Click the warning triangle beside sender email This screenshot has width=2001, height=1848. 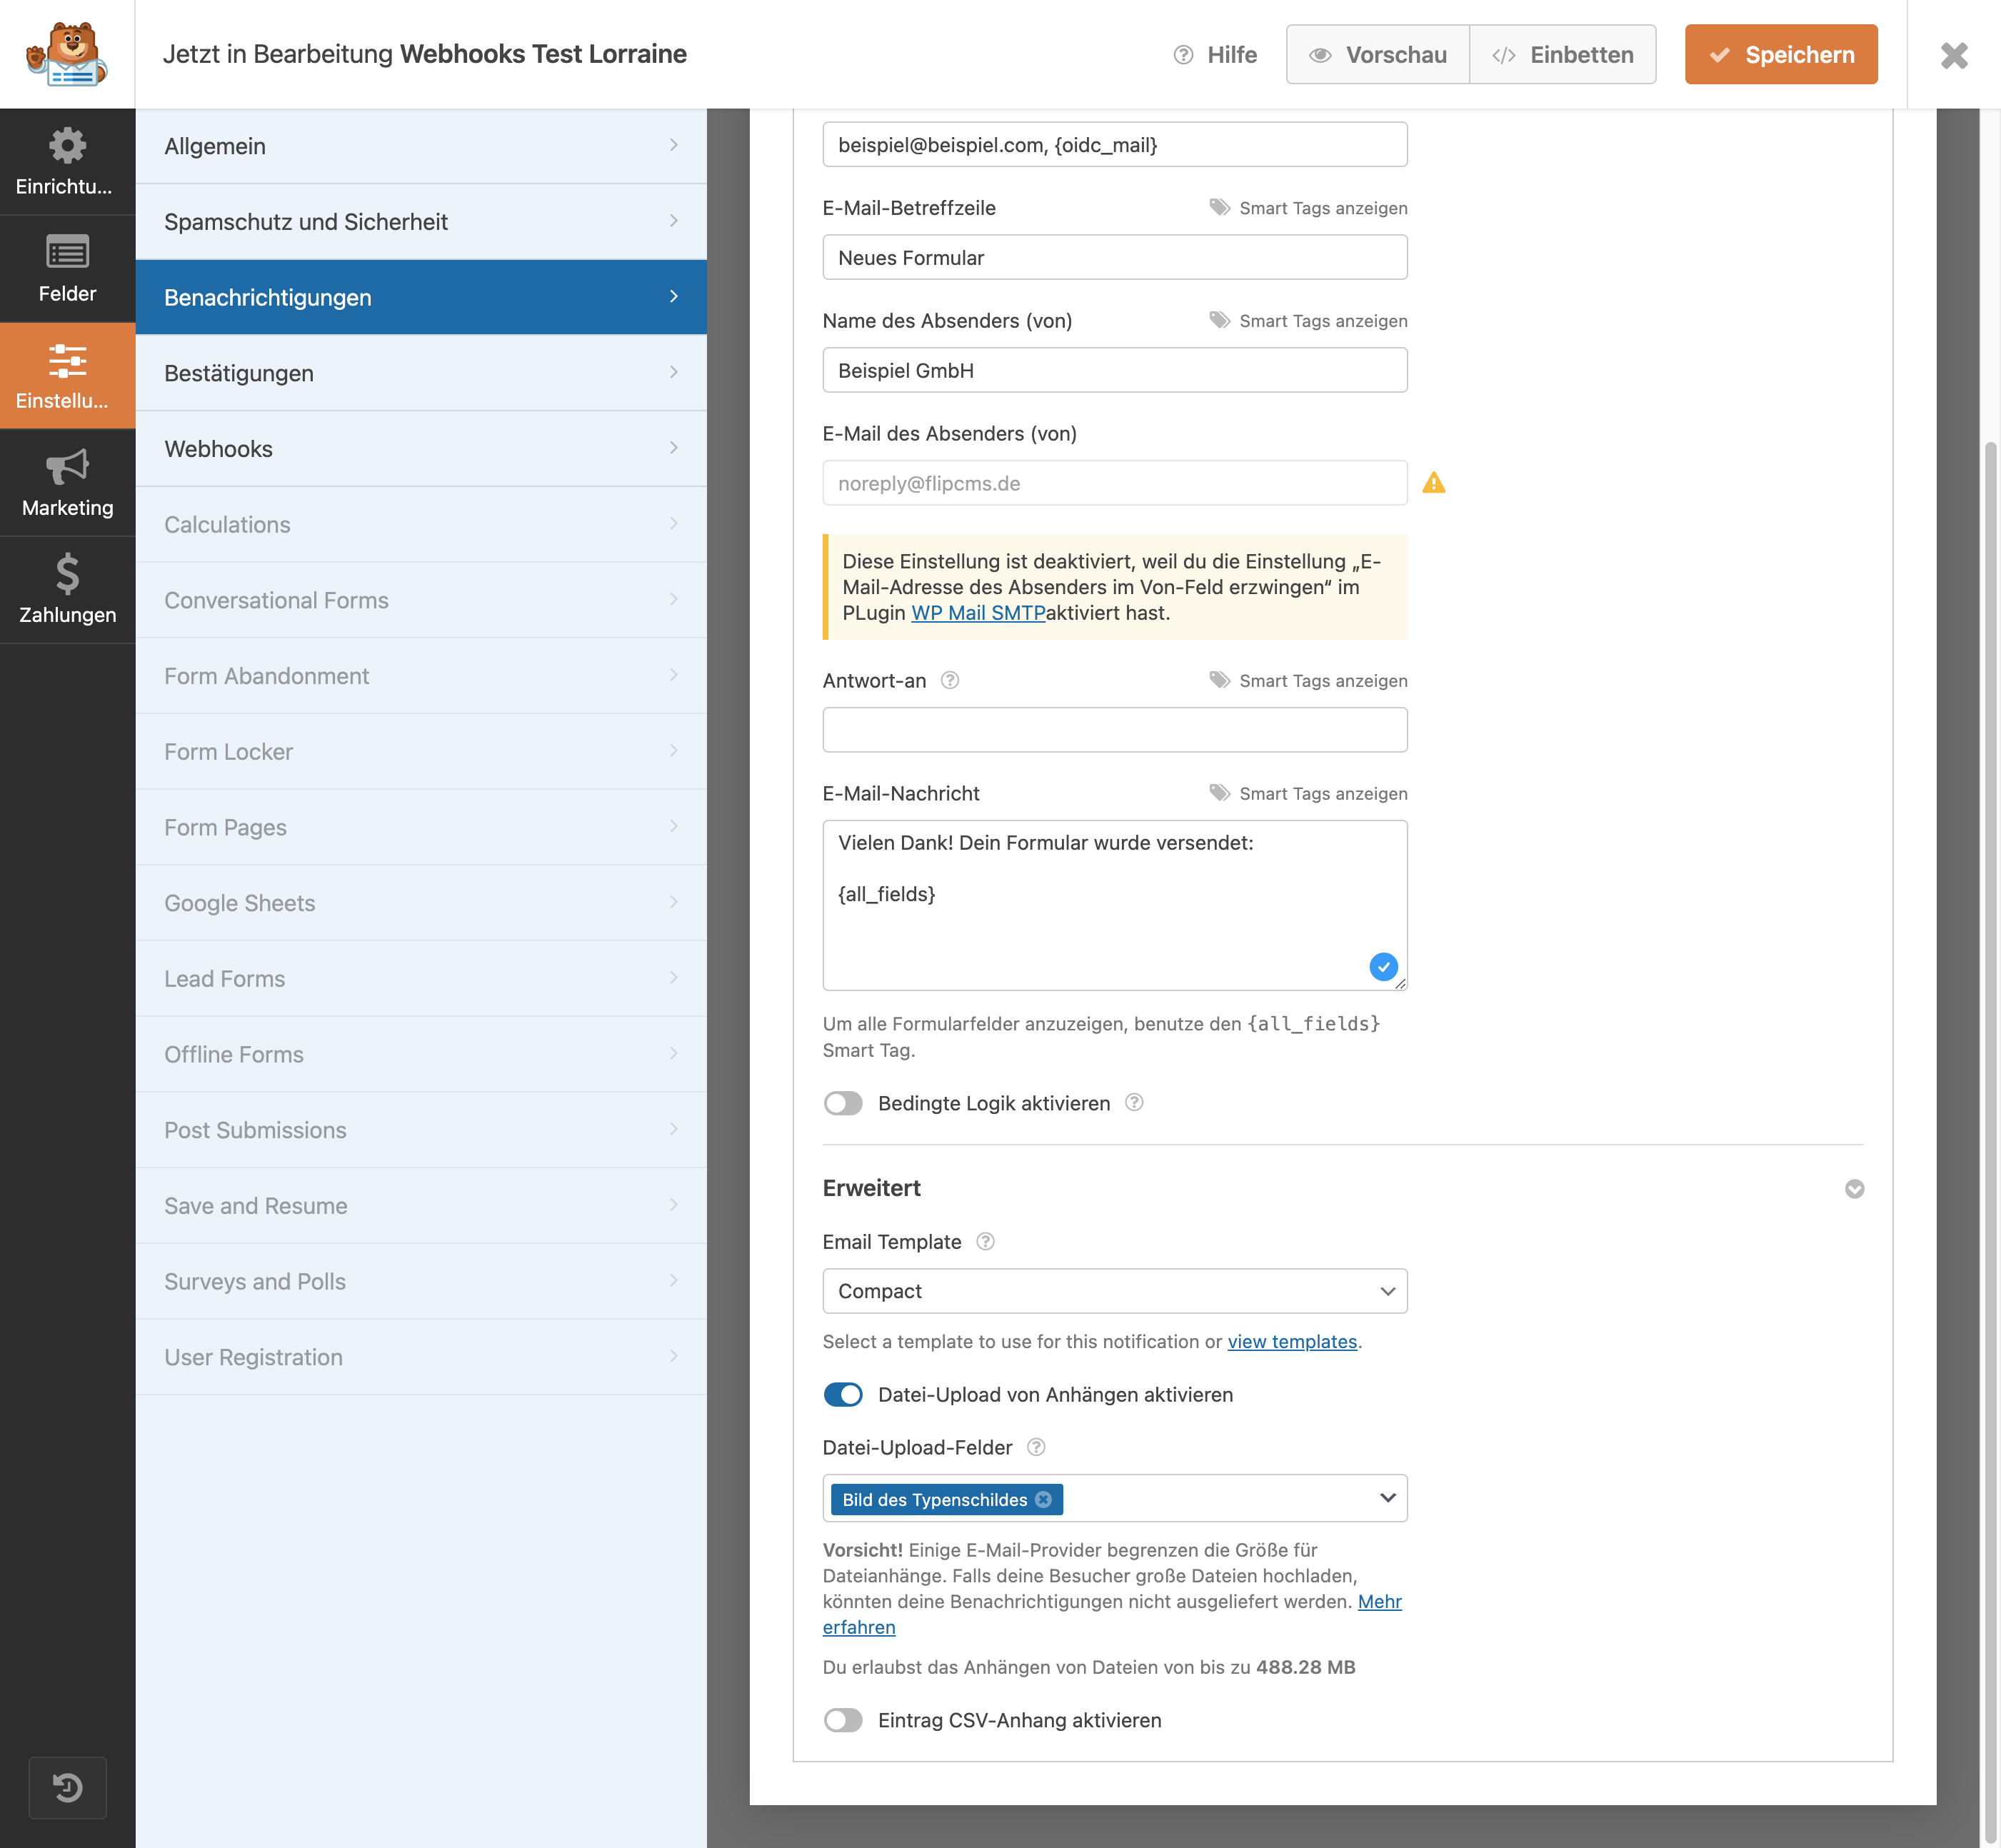(x=1434, y=483)
